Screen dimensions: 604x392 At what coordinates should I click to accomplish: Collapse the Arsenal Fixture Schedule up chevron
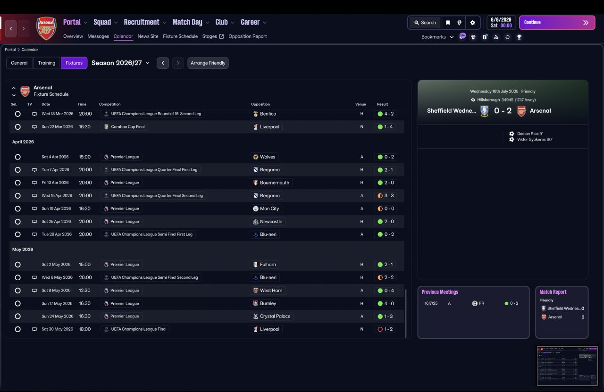tap(14, 88)
